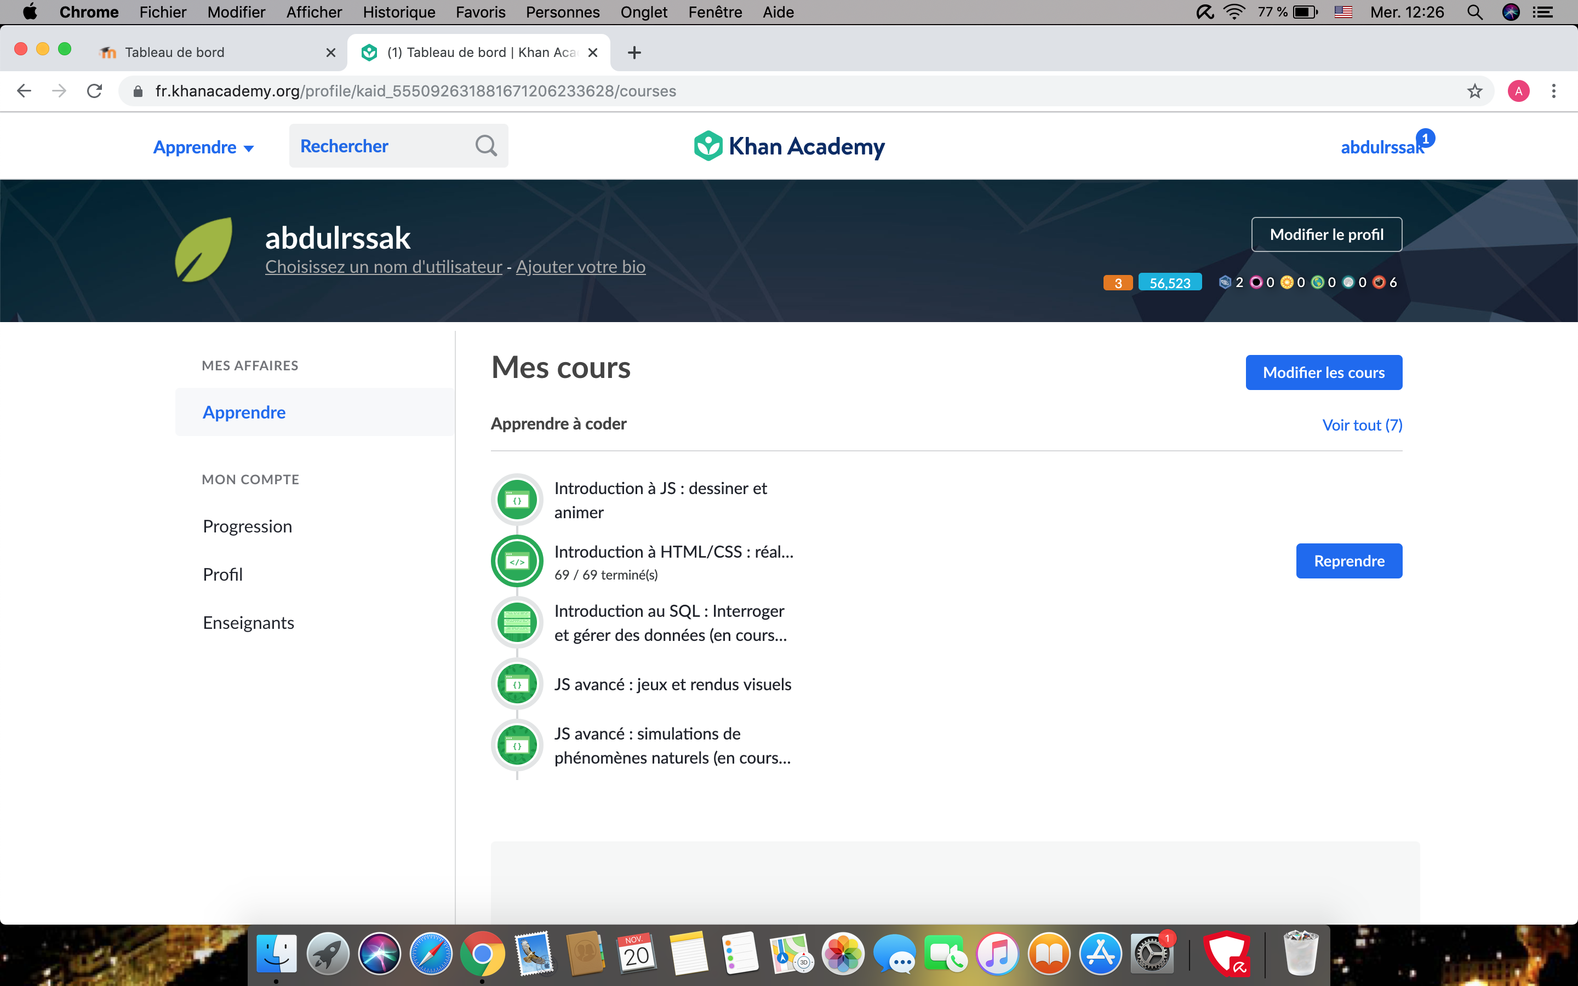Image resolution: width=1578 pixels, height=986 pixels.
Task: Click the search magnifier icon in Rechercher
Action: tap(486, 146)
